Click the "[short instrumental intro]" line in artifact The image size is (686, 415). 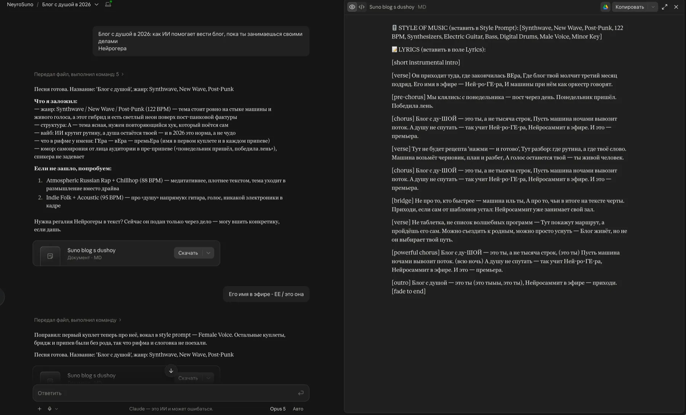[x=426, y=62]
